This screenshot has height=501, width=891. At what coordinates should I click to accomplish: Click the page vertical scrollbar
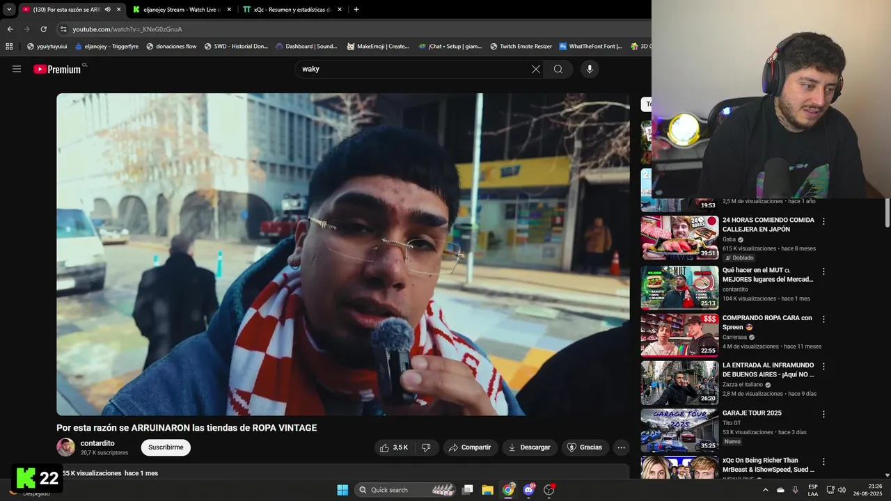pyautogui.click(x=888, y=212)
